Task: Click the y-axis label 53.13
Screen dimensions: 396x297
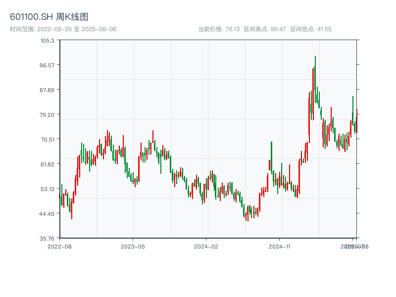Action: (x=48, y=189)
